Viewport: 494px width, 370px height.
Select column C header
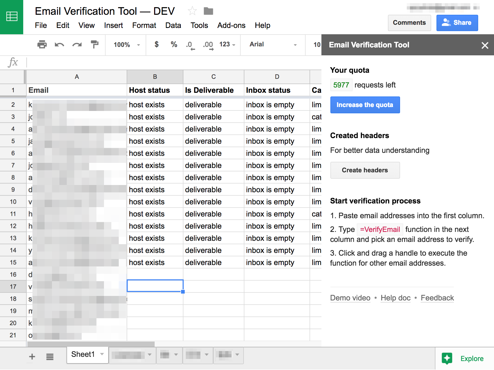[x=213, y=77]
